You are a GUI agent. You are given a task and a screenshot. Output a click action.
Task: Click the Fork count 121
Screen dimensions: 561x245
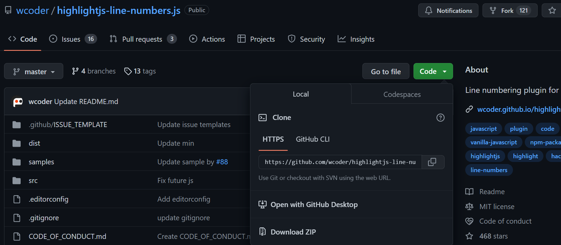[x=523, y=11]
